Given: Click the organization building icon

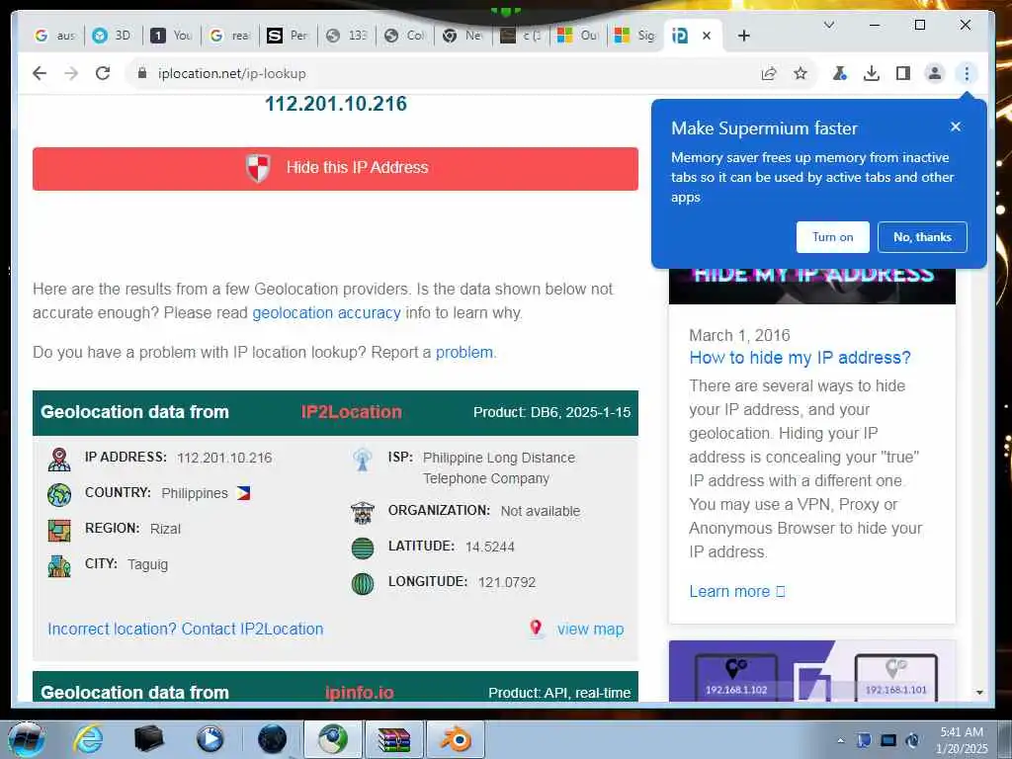Looking at the screenshot, I should point(363,513).
